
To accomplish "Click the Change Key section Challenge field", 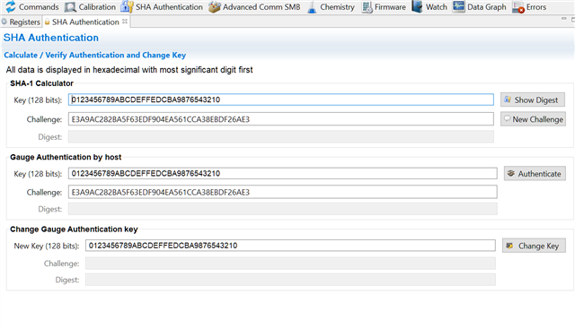I will [290, 264].
